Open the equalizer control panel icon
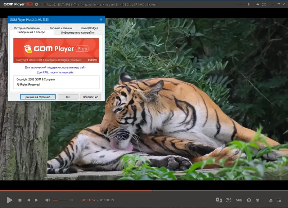 (257, 200)
